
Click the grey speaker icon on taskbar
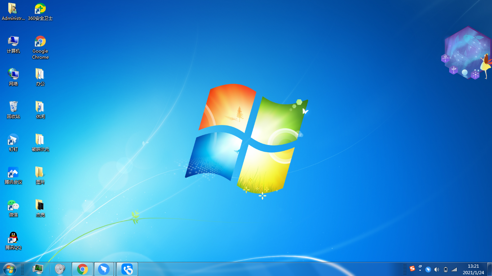[59, 269]
